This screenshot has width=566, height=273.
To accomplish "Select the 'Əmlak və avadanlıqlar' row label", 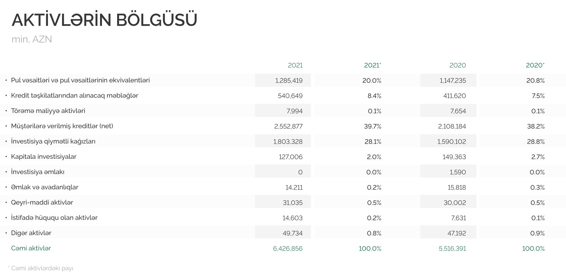I will tap(45, 187).
